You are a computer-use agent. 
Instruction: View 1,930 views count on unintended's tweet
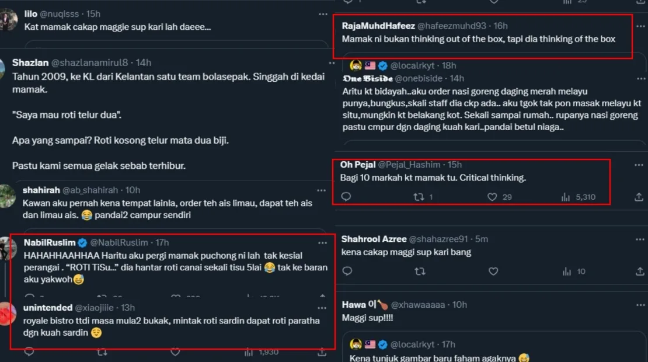[263, 352]
